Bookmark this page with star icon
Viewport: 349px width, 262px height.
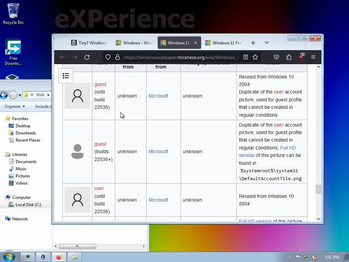255,57
